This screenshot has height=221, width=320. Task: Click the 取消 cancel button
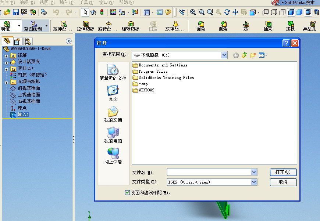283,182
